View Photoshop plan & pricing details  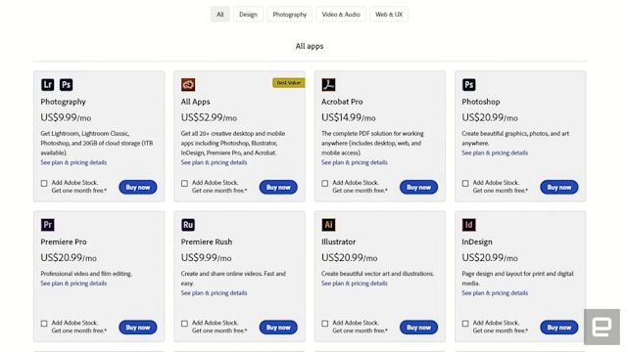click(x=495, y=153)
